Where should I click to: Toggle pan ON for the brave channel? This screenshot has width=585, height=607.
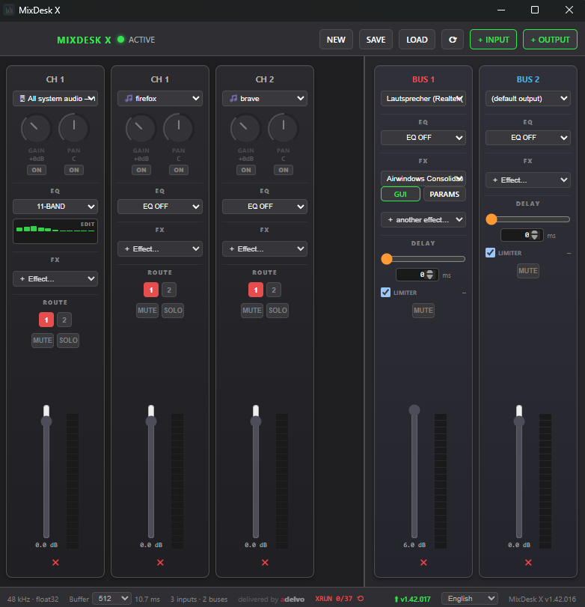284,170
